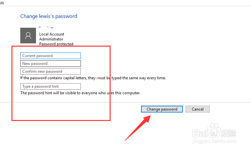Click the Administrator account type text
Viewport: 251px width, 150px height.
click(x=51, y=39)
